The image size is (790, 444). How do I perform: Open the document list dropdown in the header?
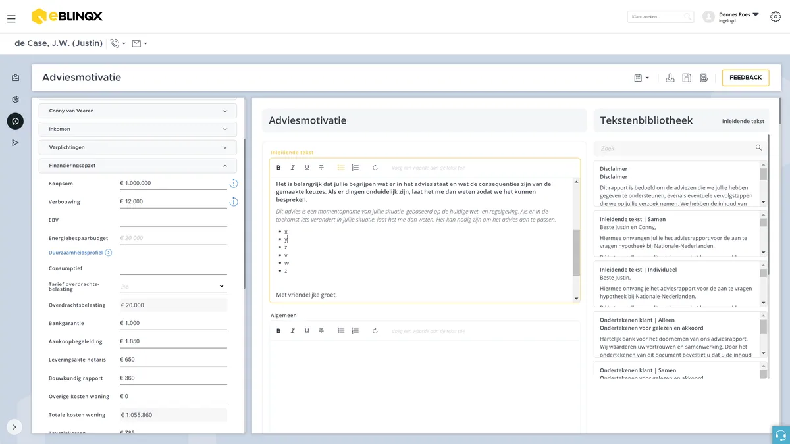coord(641,78)
